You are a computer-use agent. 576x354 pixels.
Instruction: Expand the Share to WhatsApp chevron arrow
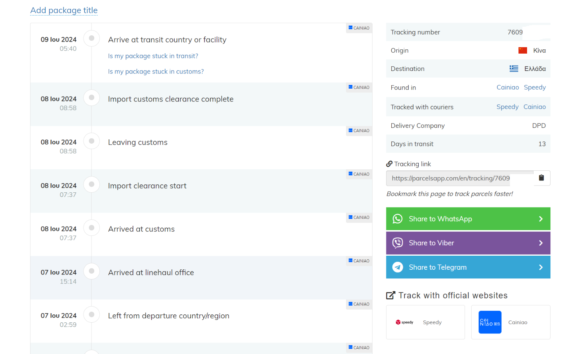[540, 219]
